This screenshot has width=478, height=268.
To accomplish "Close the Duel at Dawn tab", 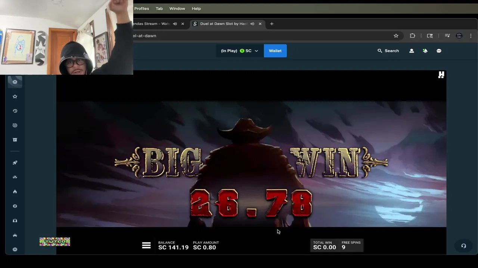I will tap(260, 24).
